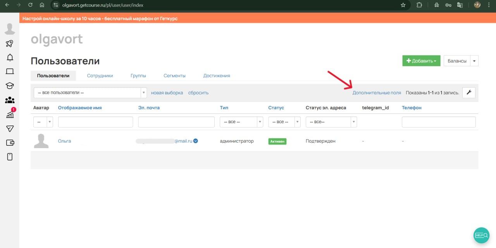
Task: Click the laptop website icon in sidebar
Action: 10,71
